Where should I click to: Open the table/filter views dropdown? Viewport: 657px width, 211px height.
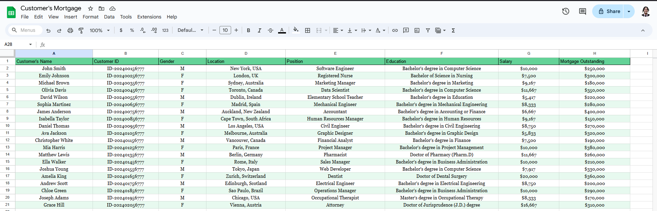[x=440, y=30]
